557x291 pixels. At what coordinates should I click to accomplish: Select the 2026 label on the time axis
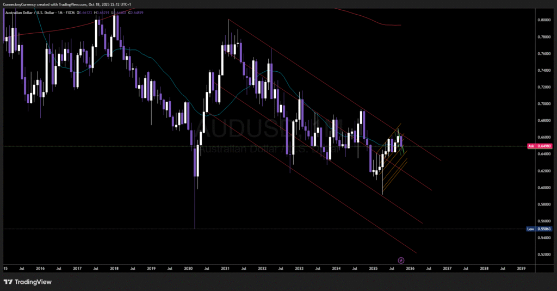pyautogui.click(x=410, y=268)
